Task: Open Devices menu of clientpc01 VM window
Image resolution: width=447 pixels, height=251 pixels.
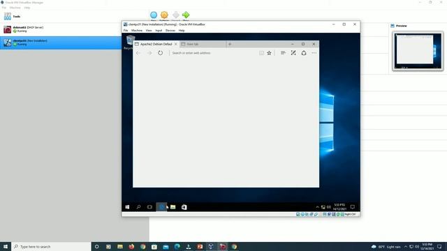Action: pos(170,31)
